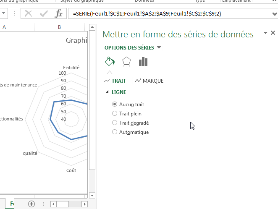
Task: Open the task pane options arrow
Action: pos(265,33)
